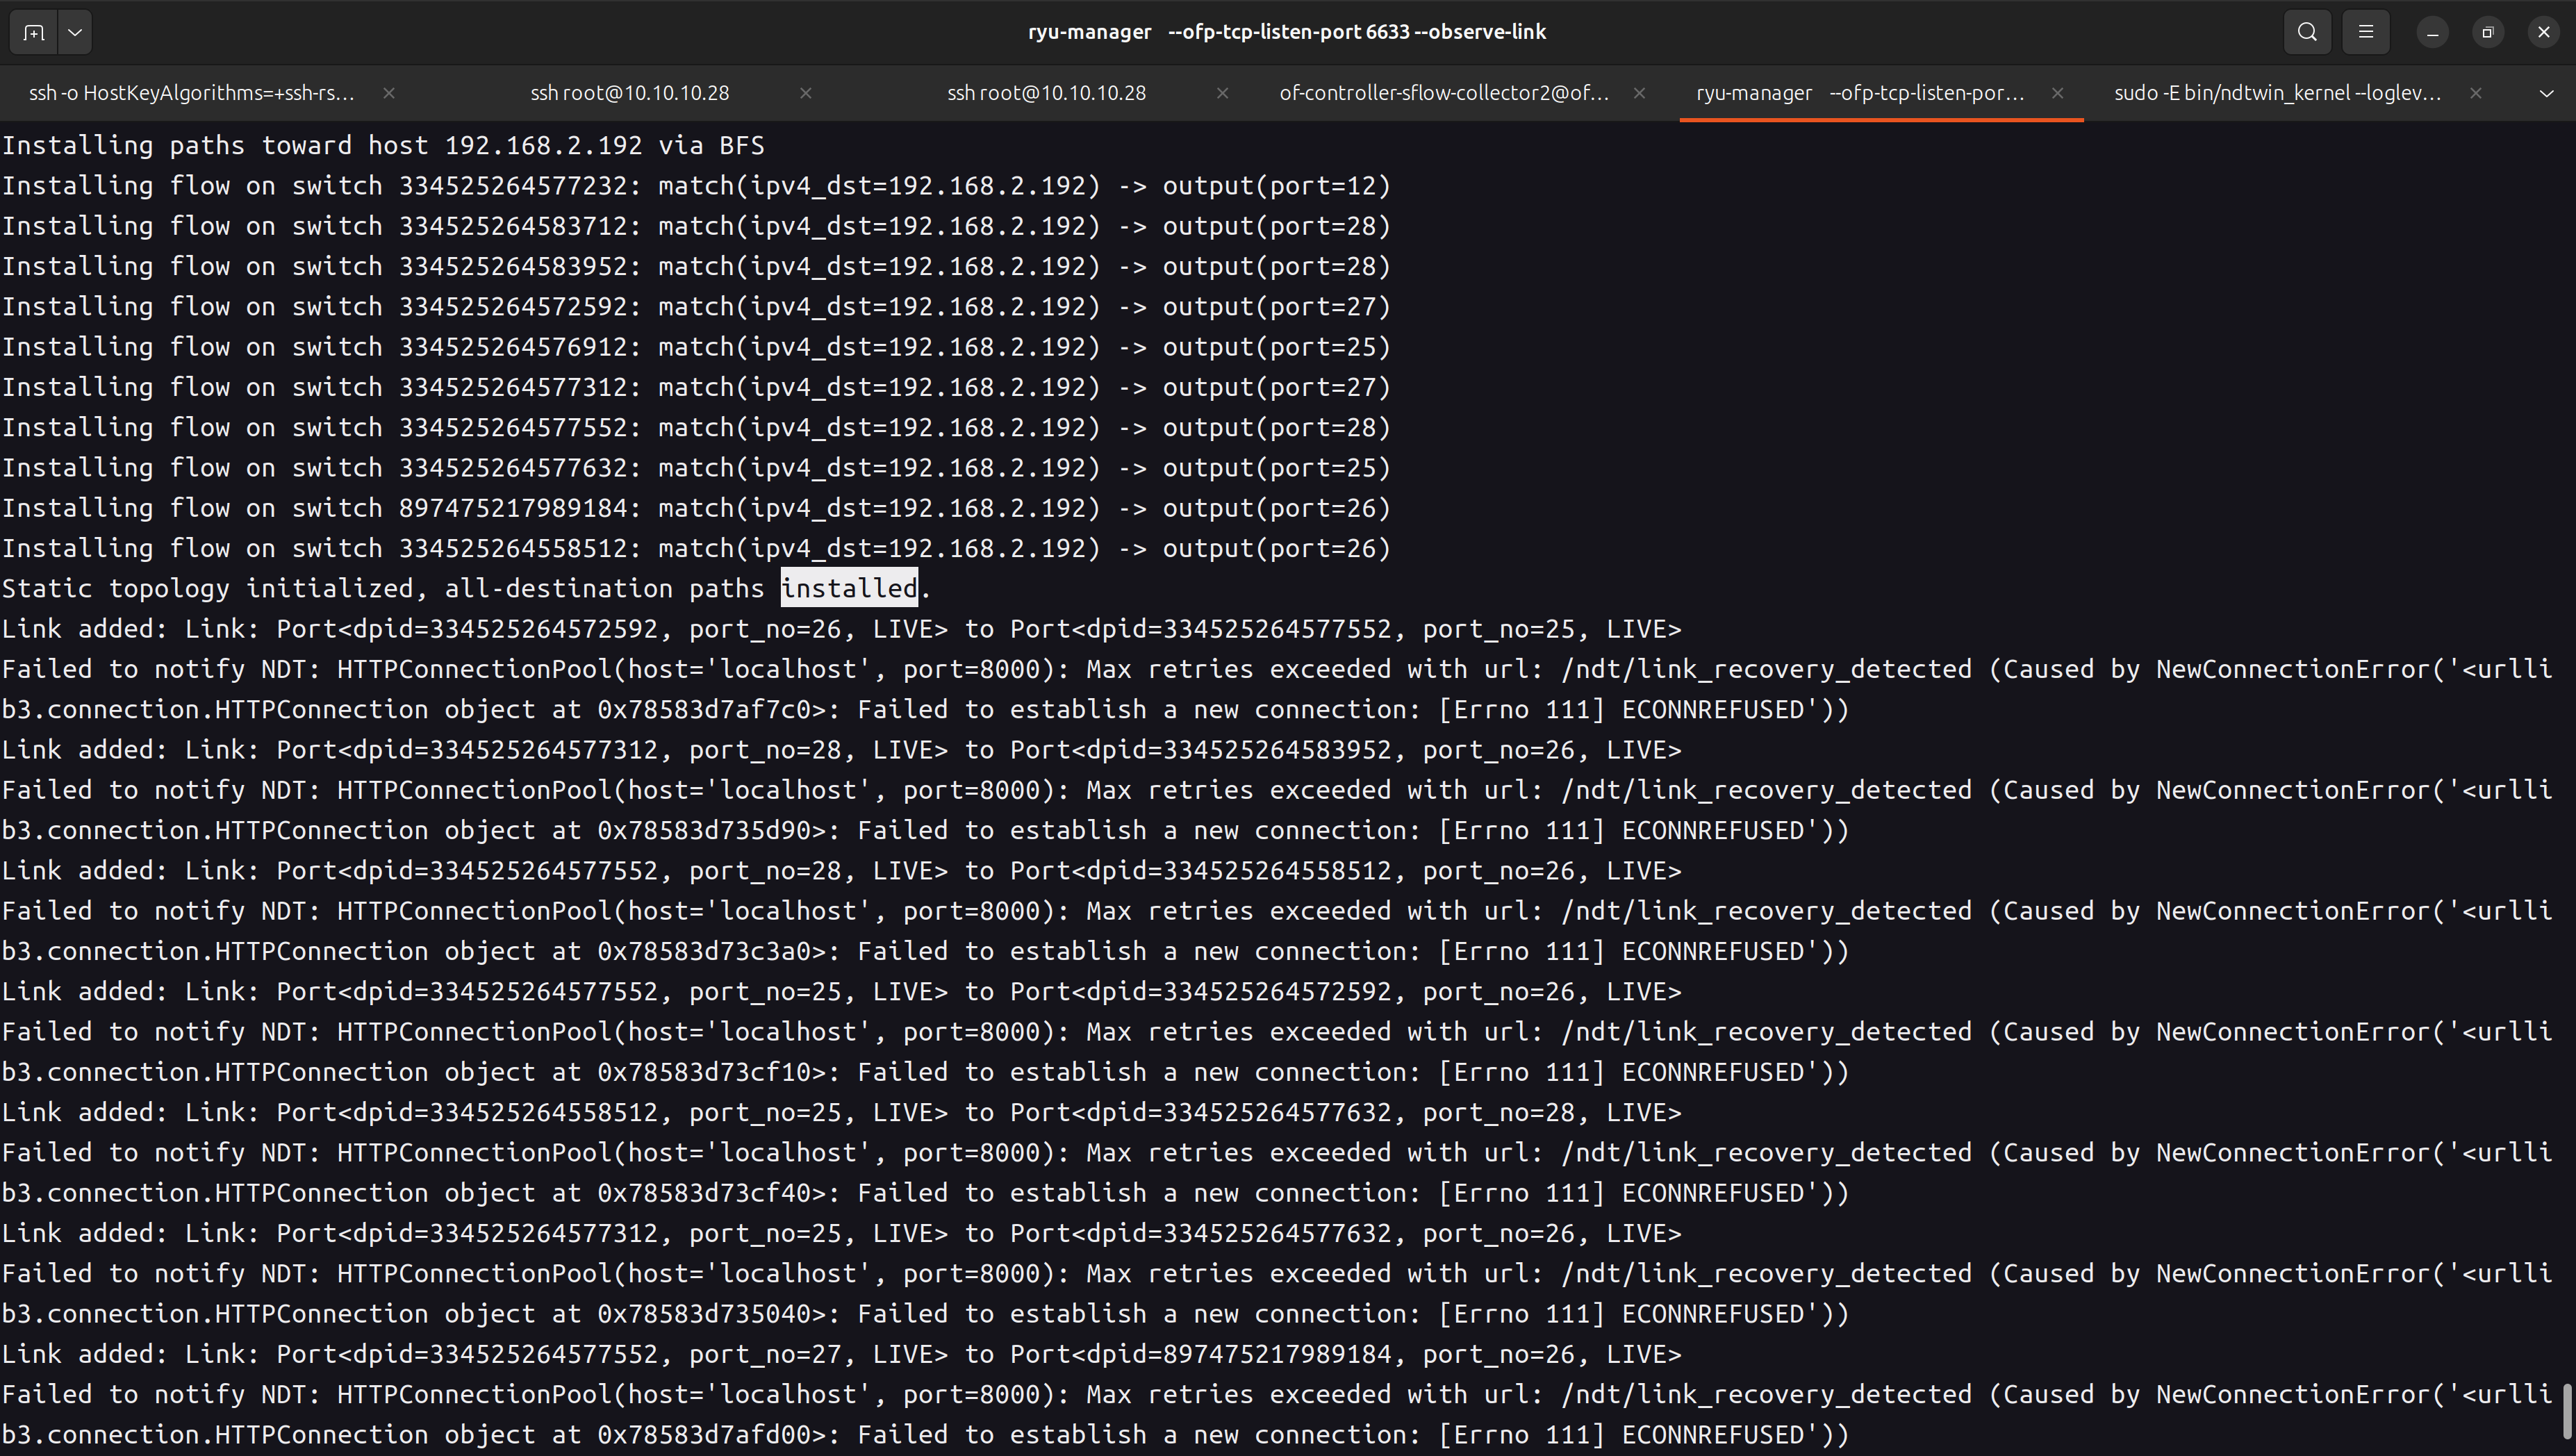
Task: Select the second ssh root@10.10.10.28 tab
Action: 1046,93
